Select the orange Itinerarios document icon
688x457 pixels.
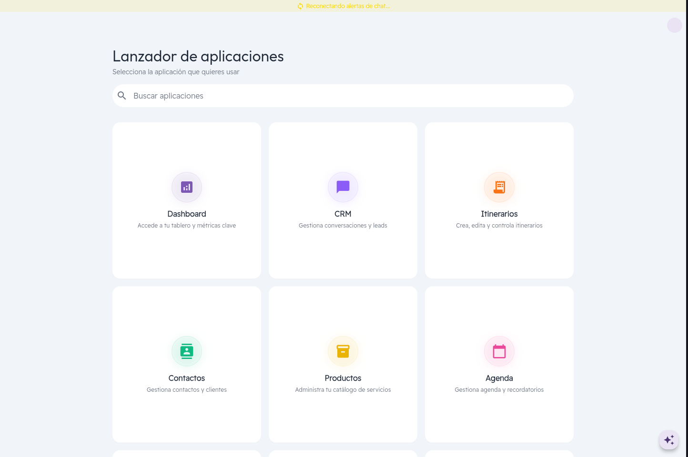(499, 187)
